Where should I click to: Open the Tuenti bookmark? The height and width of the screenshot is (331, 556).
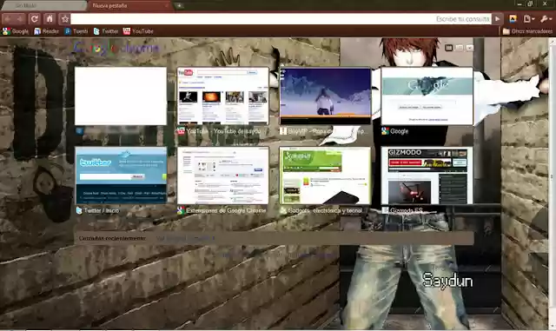76,31
